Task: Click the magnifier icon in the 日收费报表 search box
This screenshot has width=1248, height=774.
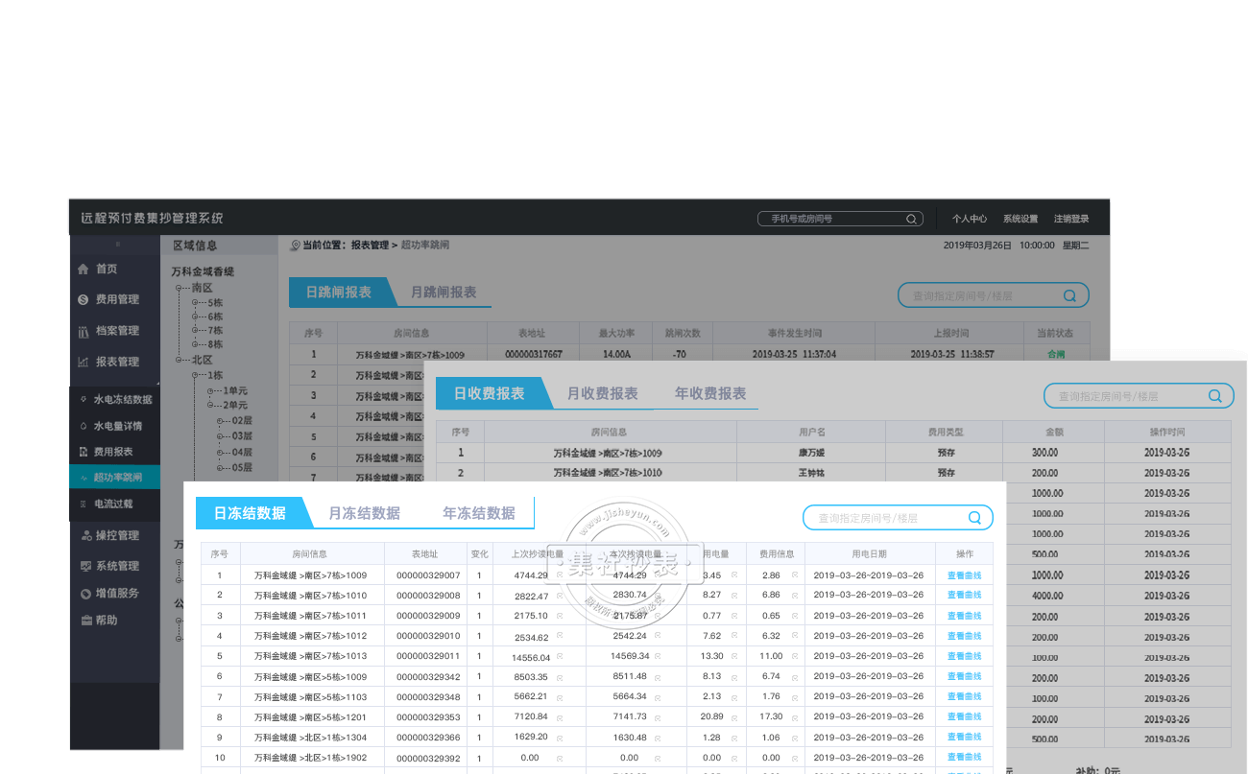Action: (1214, 396)
